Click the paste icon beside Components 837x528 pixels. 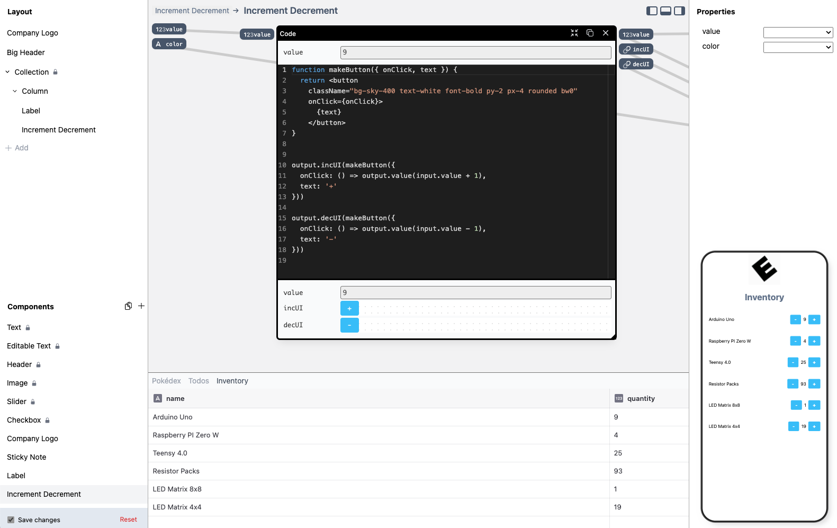[128, 306]
